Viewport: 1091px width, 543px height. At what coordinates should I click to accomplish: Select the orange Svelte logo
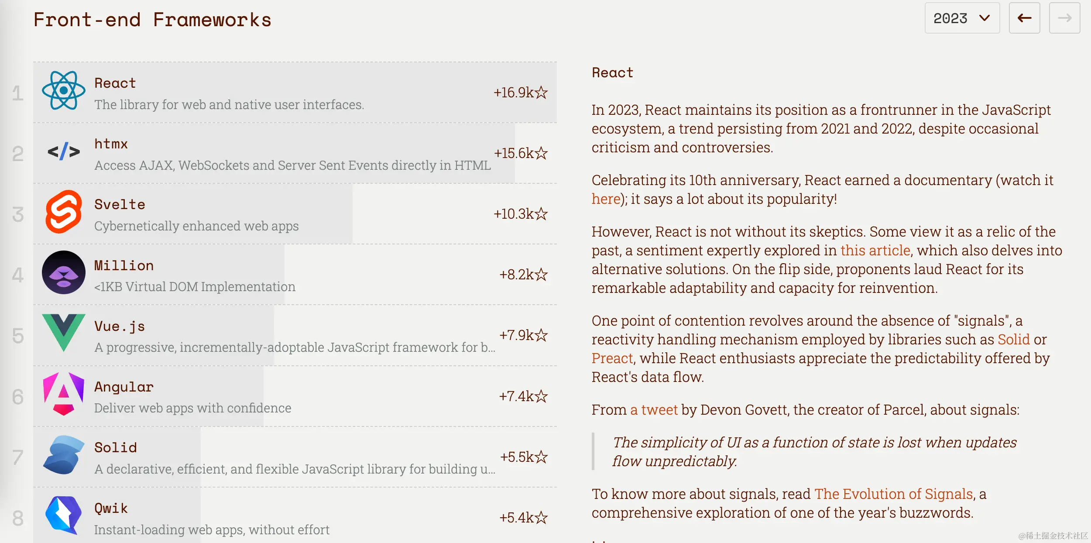pyautogui.click(x=64, y=212)
